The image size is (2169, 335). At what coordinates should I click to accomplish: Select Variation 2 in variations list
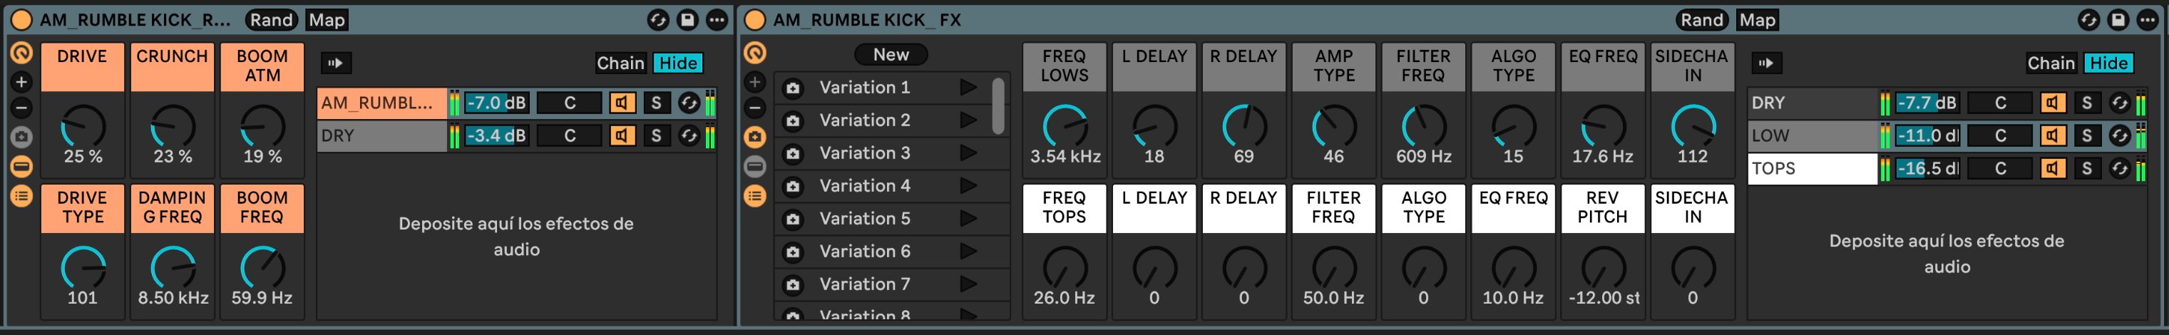[865, 120]
